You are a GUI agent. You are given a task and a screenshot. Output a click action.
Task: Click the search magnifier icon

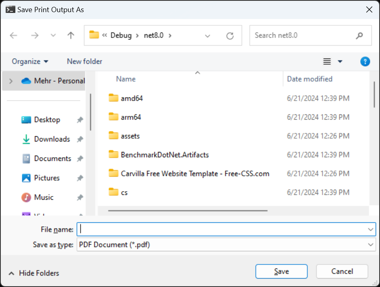pyautogui.click(x=359, y=36)
